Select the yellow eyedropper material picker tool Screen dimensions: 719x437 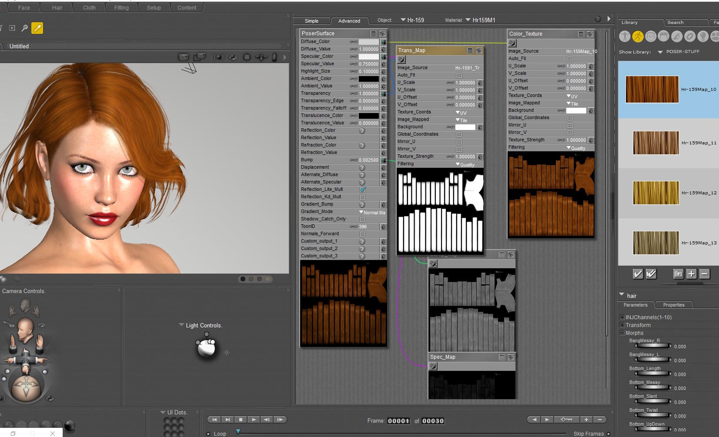click(x=37, y=28)
